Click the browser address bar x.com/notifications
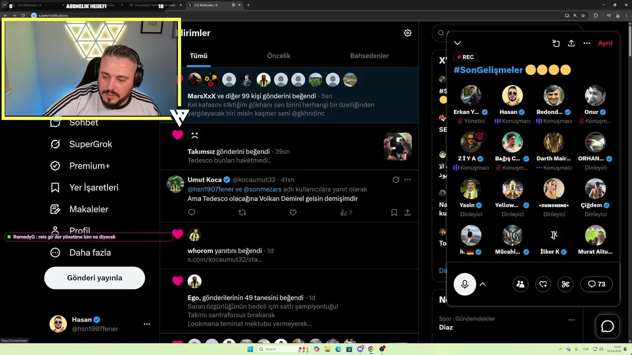Image resolution: width=632 pixels, height=355 pixels. (x=53, y=15)
